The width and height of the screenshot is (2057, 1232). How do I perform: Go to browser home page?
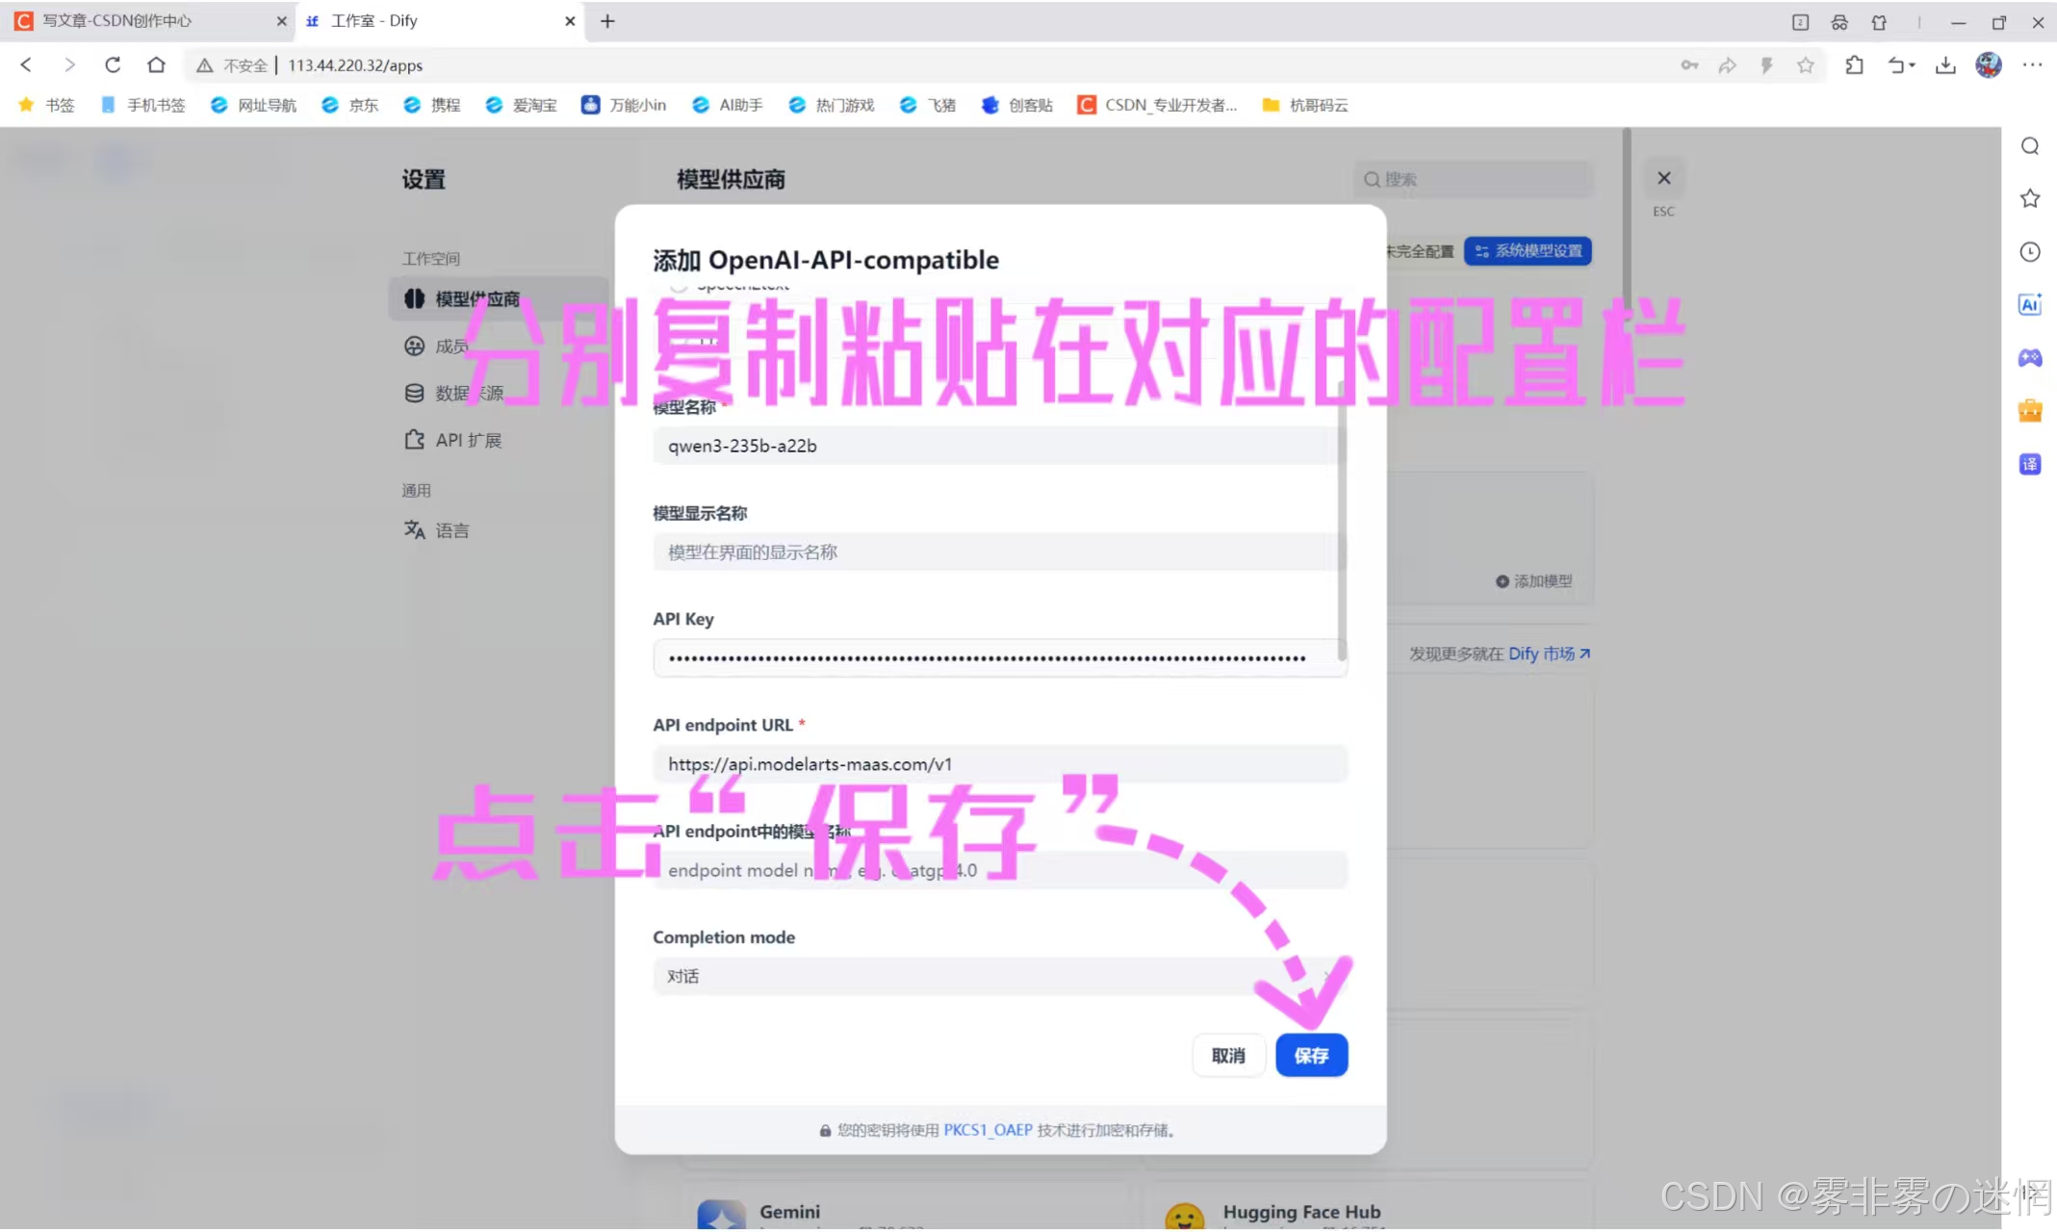156,64
